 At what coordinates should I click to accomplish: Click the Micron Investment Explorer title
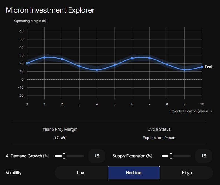point(50,10)
